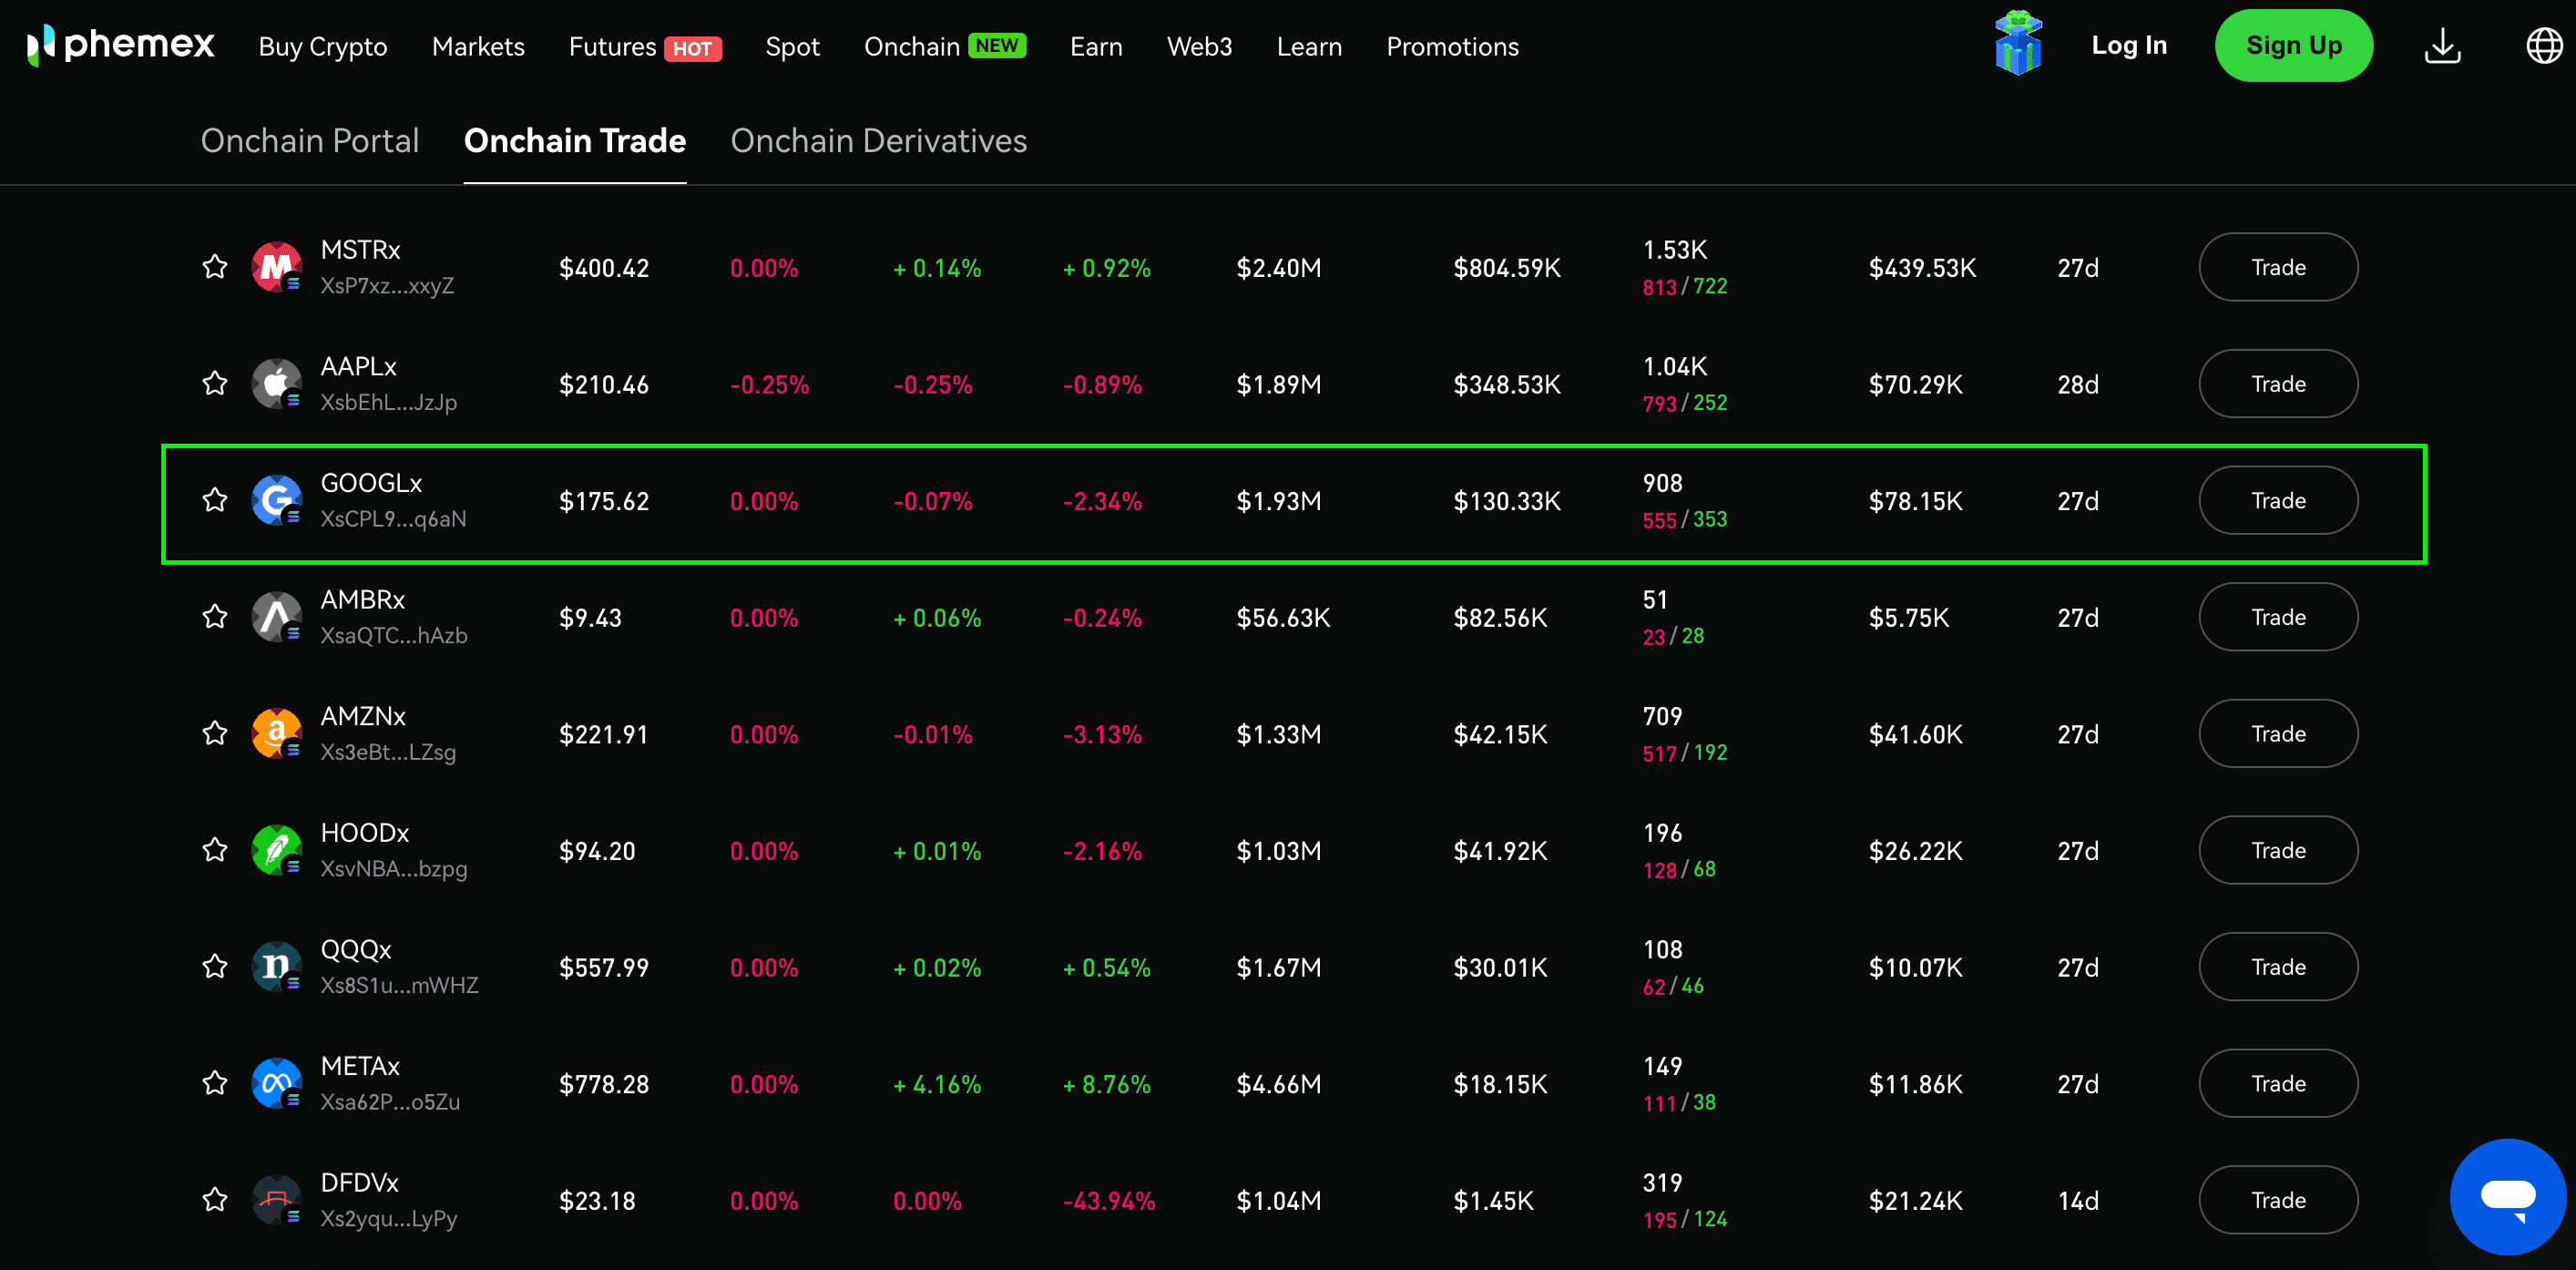Click the Log In link
Viewport: 2576px width, 1270px height.
click(x=2129, y=45)
